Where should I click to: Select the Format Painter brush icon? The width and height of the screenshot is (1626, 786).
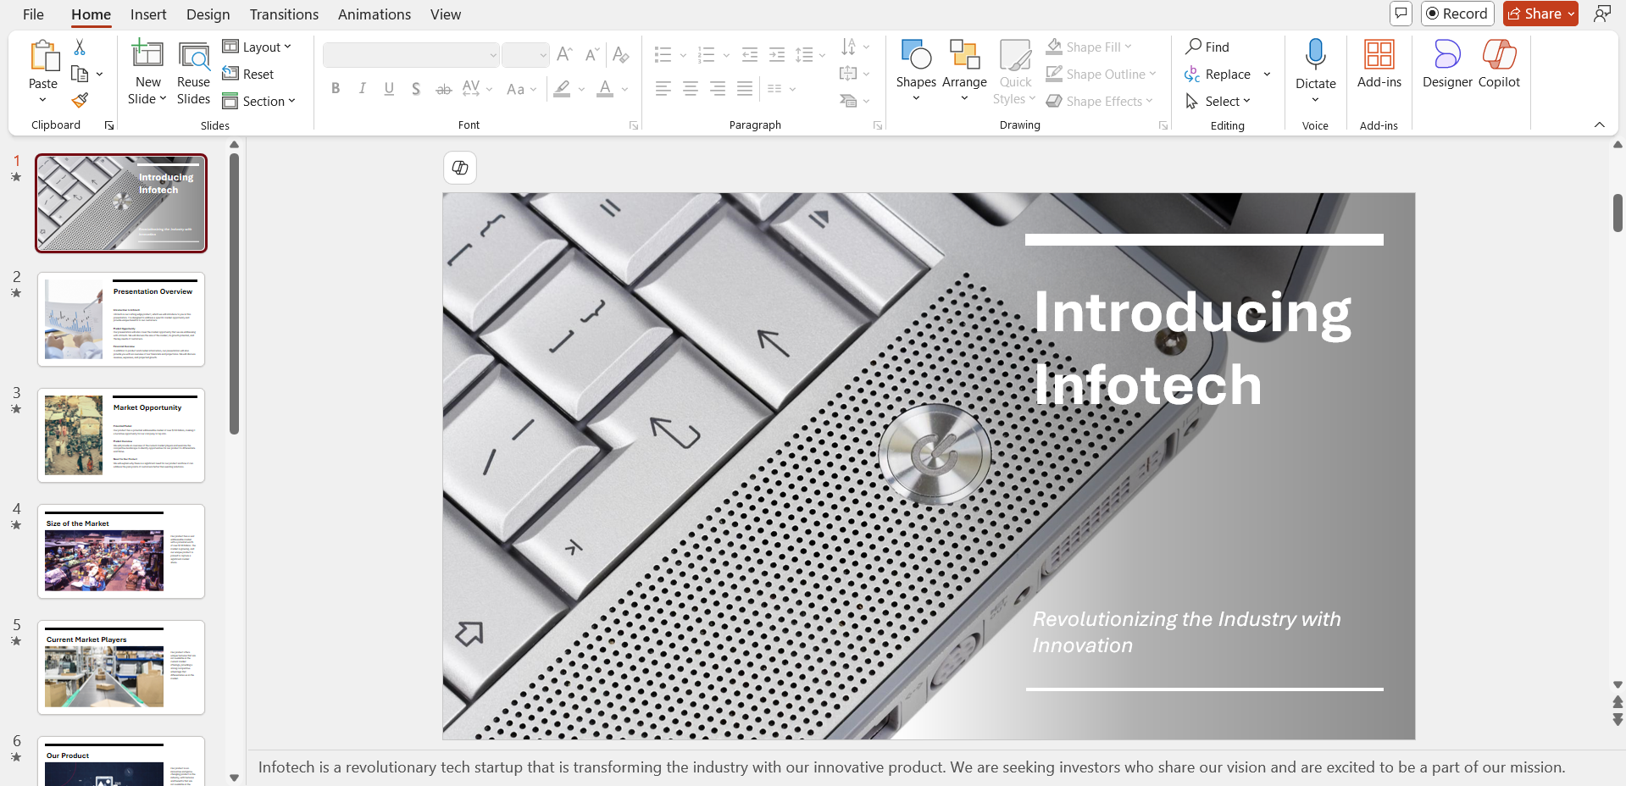tap(80, 100)
